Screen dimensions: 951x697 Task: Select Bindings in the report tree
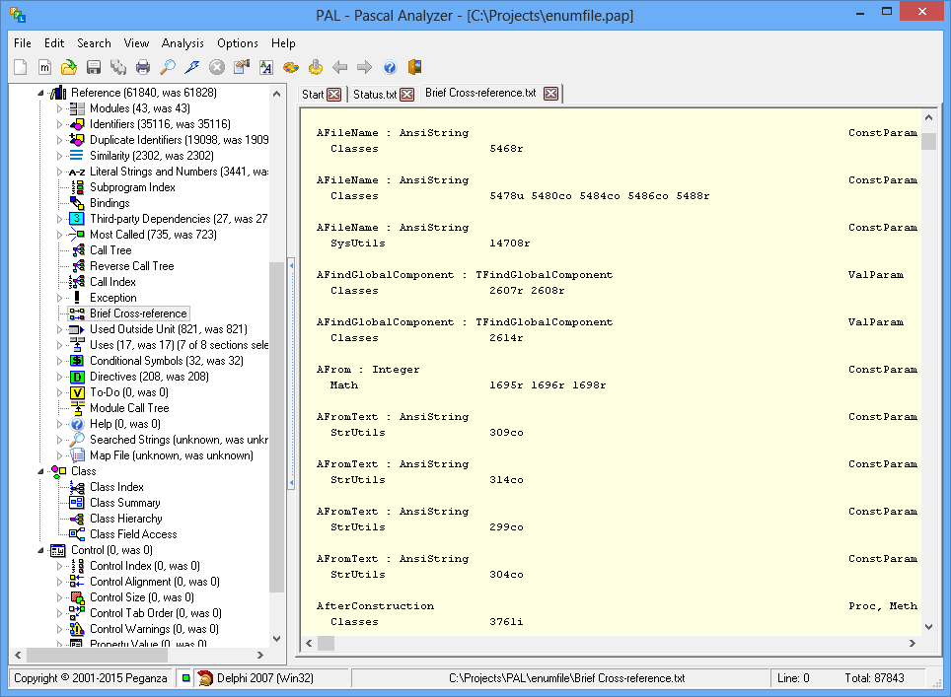tap(110, 203)
